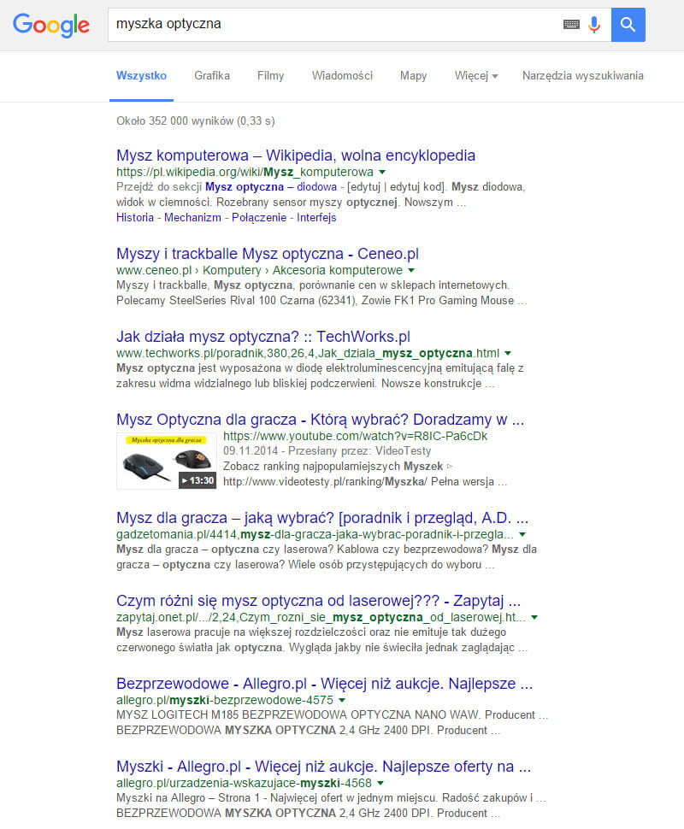Click the Google logo
Viewport: 684px width, 829px height.
(x=51, y=26)
